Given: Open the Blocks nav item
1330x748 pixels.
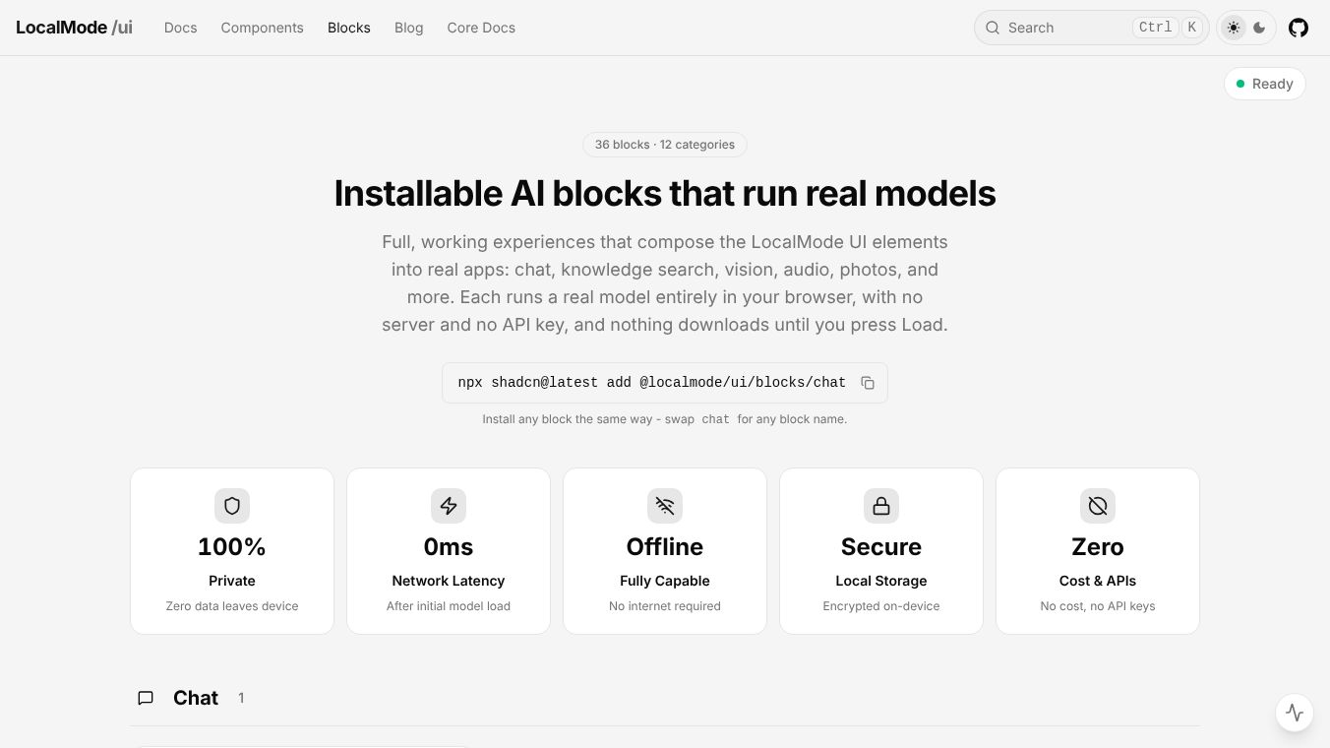Looking at the screenshot, I should tap(349, 28).
